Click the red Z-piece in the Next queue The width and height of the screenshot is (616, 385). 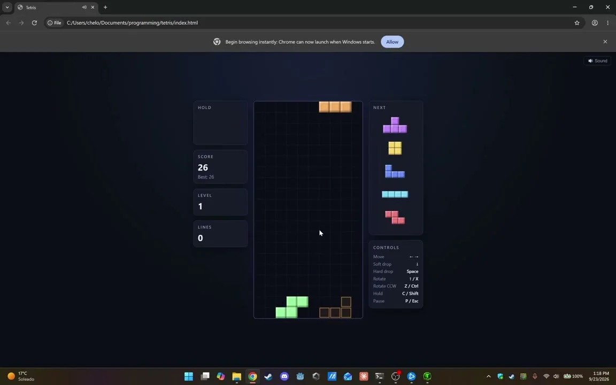395,217
